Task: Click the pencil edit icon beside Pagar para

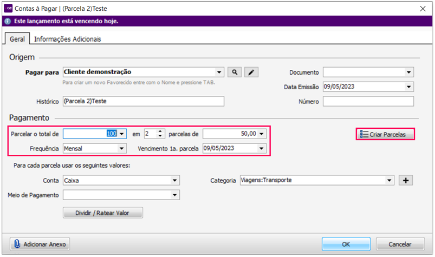Action: pos(251,72)
